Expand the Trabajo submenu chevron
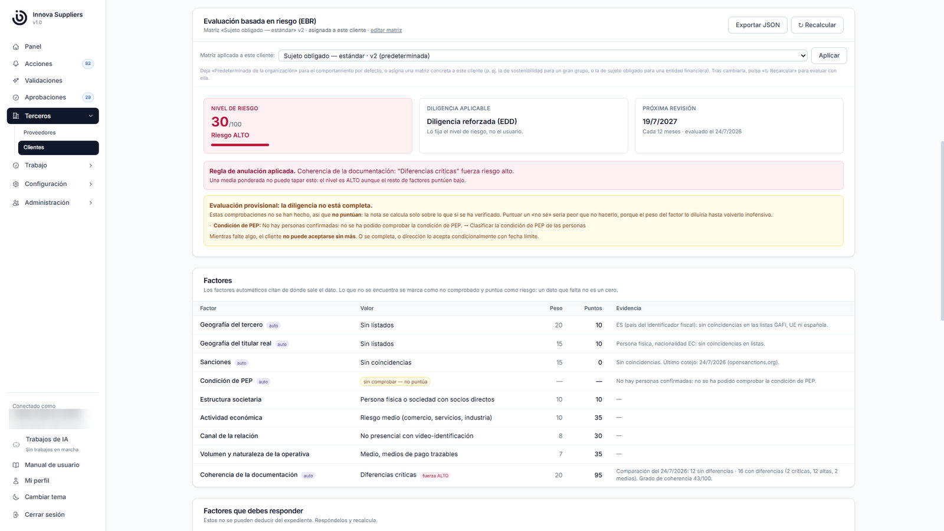 90,166
